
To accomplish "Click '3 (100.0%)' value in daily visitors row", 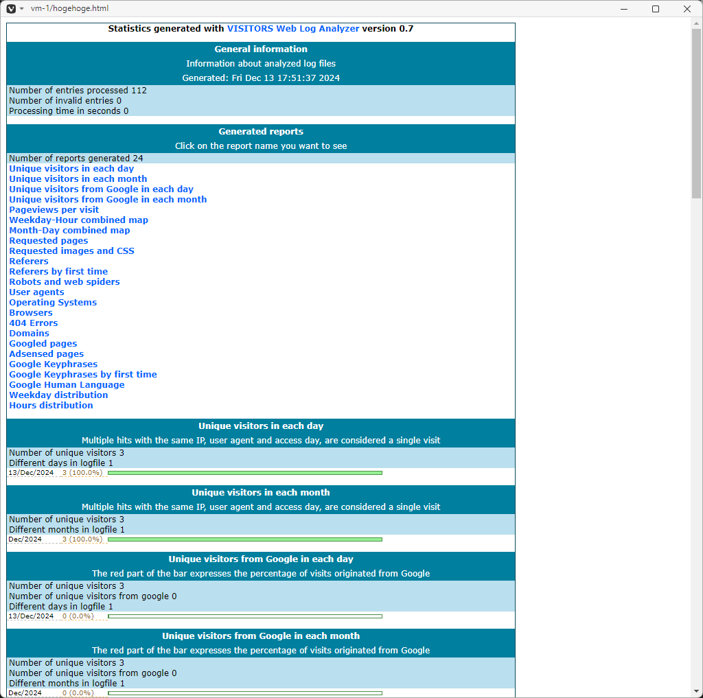I will click(x=82, y=473).
